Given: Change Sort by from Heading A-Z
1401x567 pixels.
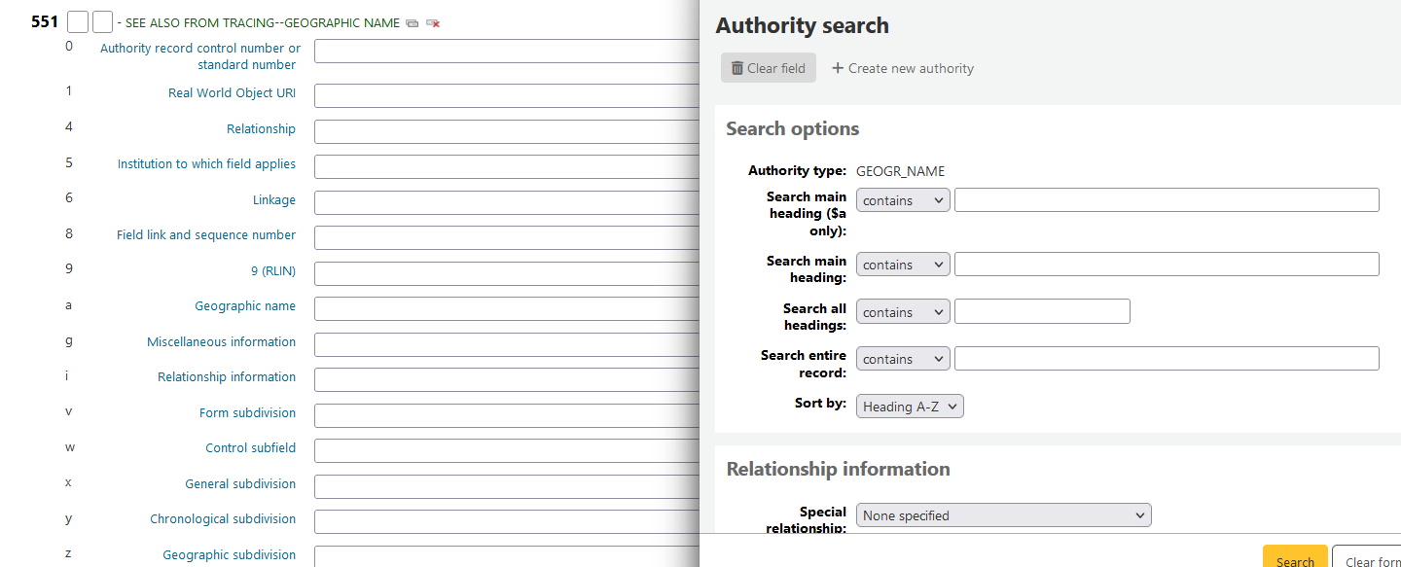Looking at the screenshot, I should pos(909,406).
